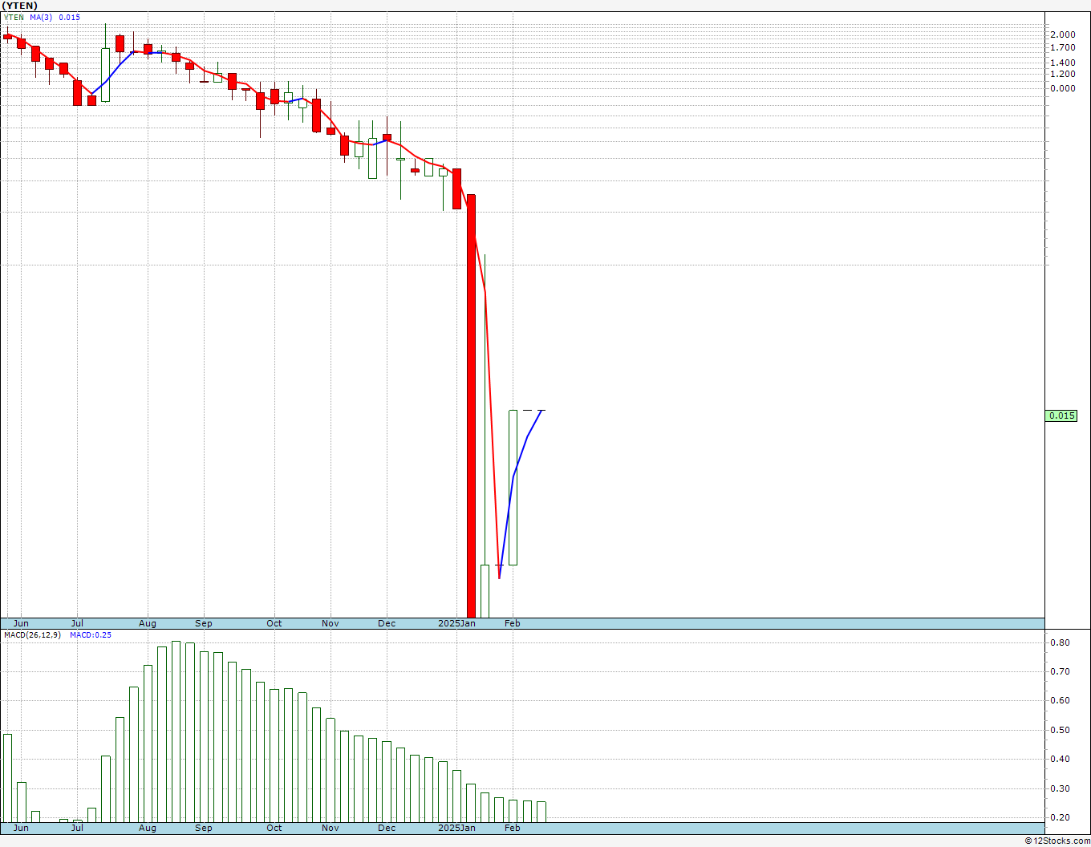Select Nov on the price chart time axis
This screenshot has width=1091, height=847.
pyautogui.click(x=331, y=623)
